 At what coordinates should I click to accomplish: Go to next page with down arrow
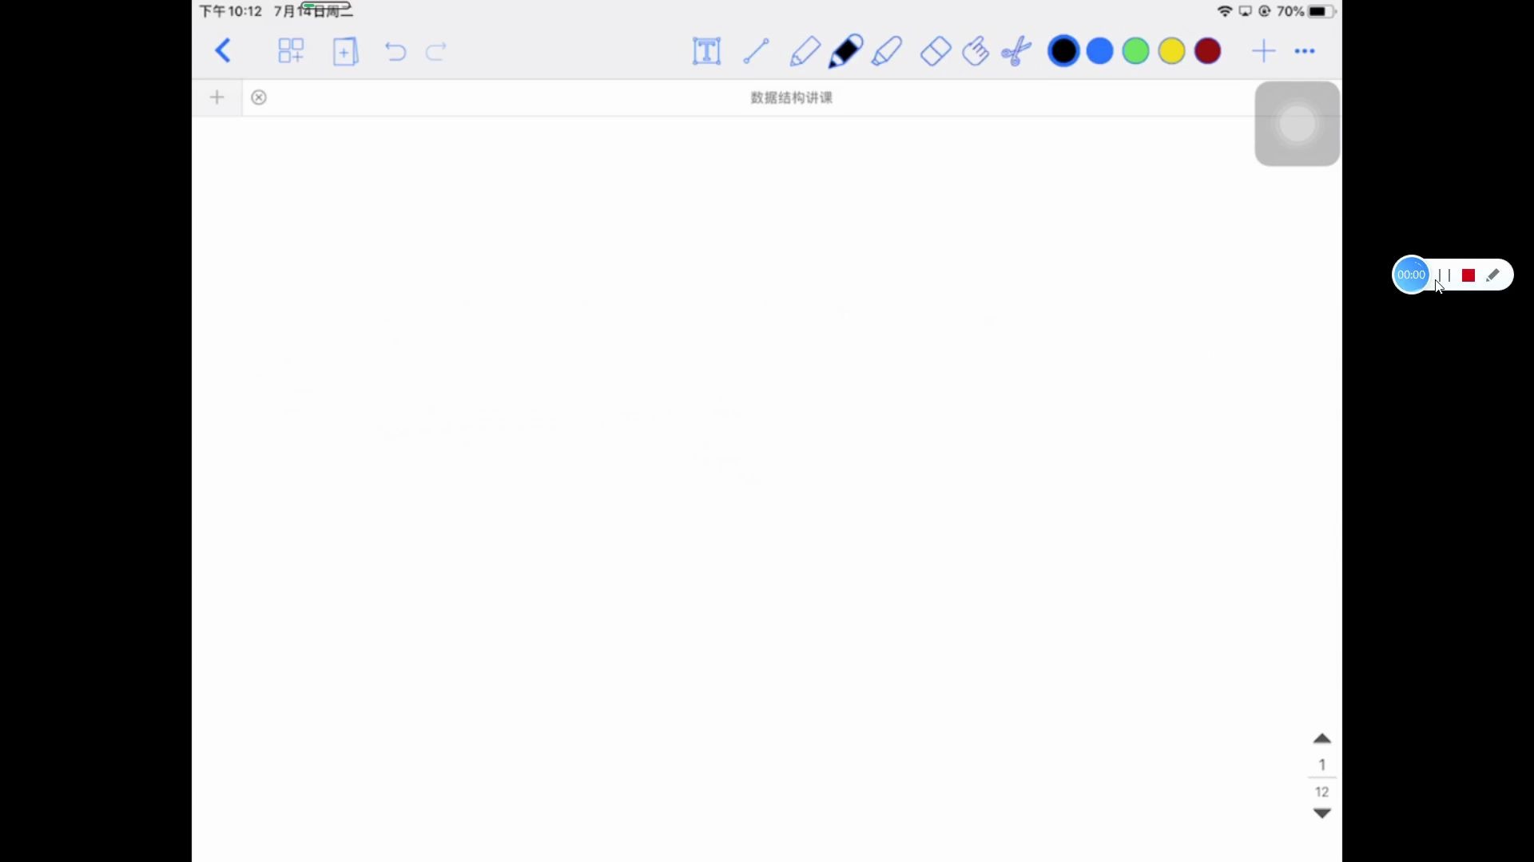[1322, 813]
